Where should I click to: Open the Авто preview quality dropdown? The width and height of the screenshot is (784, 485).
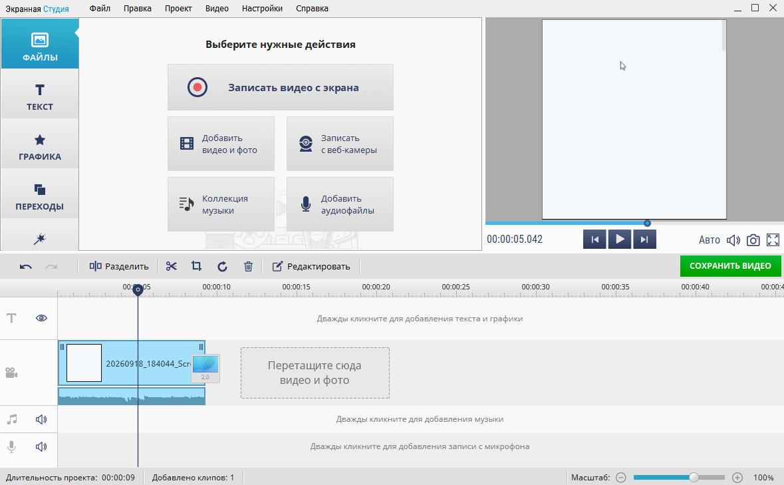pos(709,240)
